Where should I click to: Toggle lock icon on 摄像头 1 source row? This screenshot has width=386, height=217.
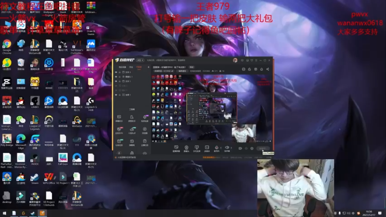coord(120,77)
